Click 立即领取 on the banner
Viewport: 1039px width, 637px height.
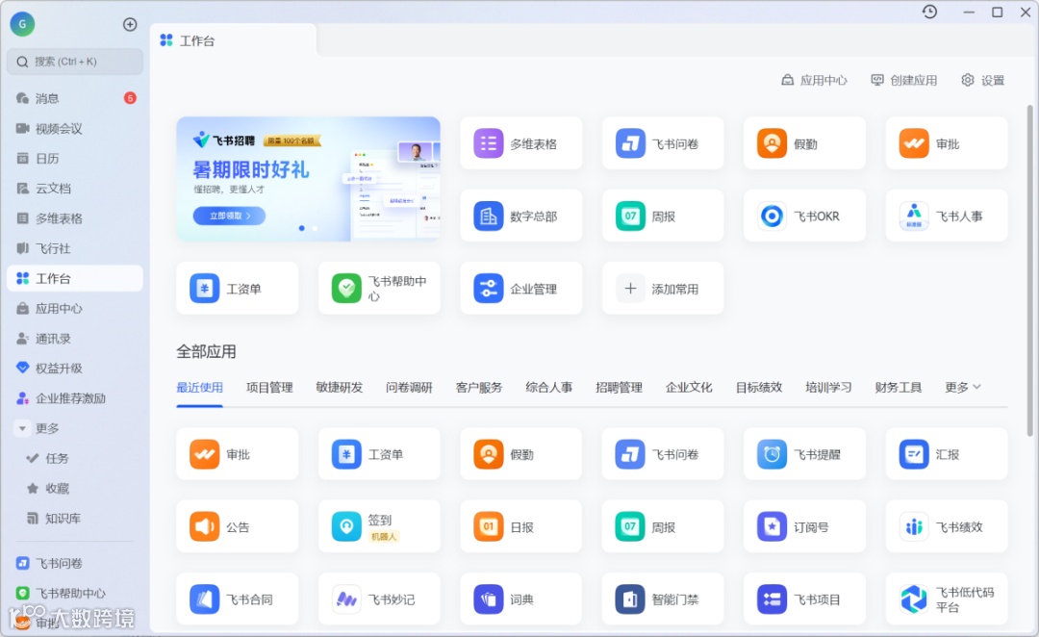229,216
